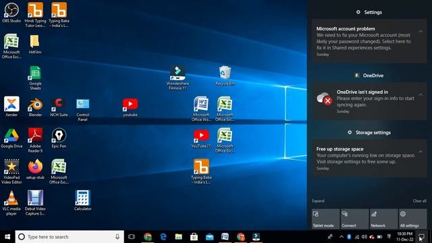Click the Bluetooth tray icon

[x=349, y=237]
